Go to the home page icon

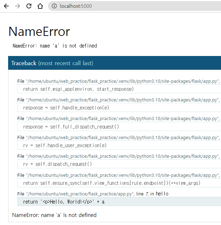40,6
